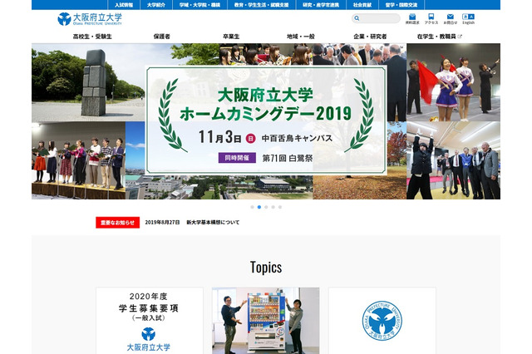The image size is (532, 354).
Task: Click the round university emblem in Topics card
Action: tap(382, 321)
